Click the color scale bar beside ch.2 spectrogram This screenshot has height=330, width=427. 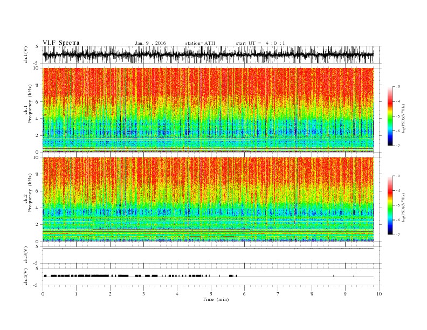(390, 205)
